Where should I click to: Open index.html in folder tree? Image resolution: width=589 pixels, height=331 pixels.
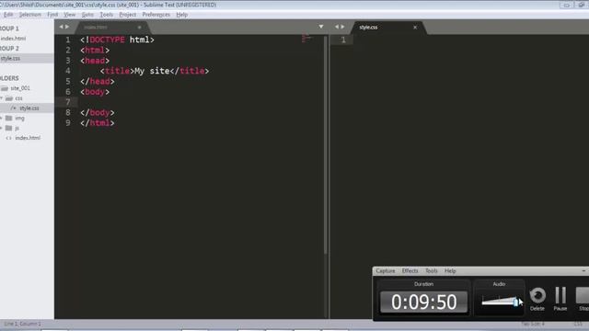click(x=28, y=138)
